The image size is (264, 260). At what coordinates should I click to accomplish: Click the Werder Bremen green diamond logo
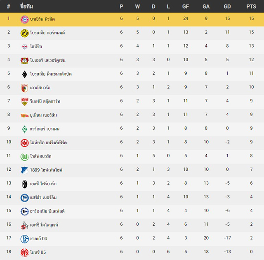25,129
